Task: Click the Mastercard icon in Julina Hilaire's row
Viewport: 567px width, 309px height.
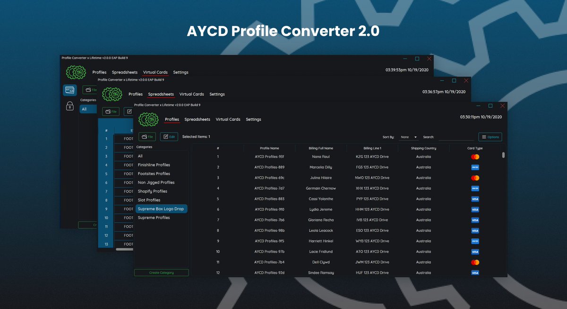Action: [475, 178]
